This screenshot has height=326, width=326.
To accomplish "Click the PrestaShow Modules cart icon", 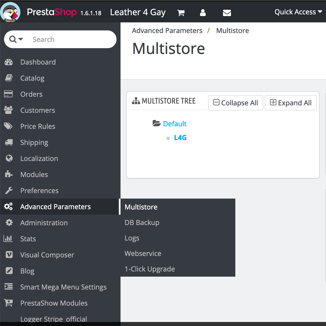I will pyautogui.click(x=8, y=303).
